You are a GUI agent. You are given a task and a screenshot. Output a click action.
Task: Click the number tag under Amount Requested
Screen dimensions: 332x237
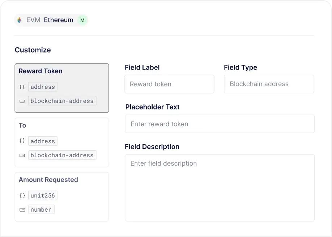tap(41, 210)
